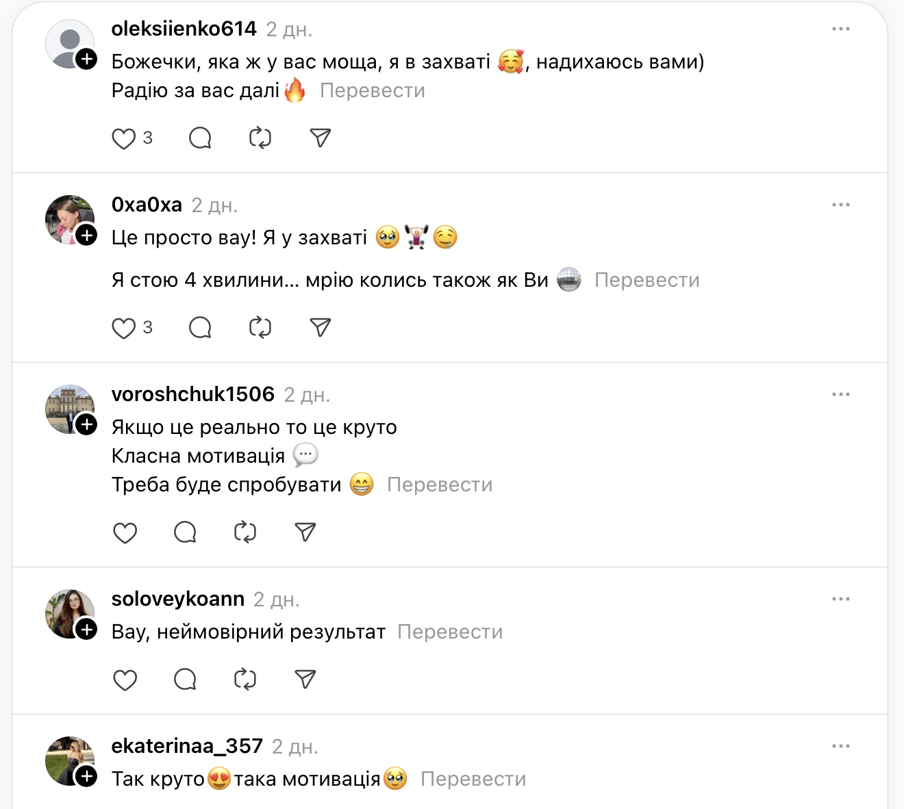Image resolution: width=904 pixels, height=809 pixels.
Task: Reply to voroshchuk1506's comment
Action: pyautogui.click(x=185, y=532)
